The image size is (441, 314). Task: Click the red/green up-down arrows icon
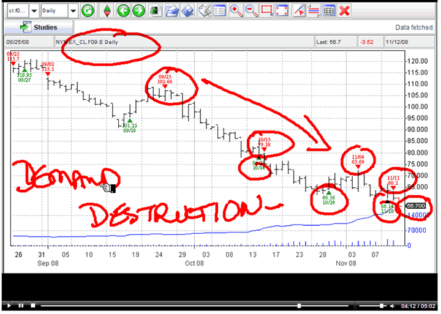coord(107,11)
